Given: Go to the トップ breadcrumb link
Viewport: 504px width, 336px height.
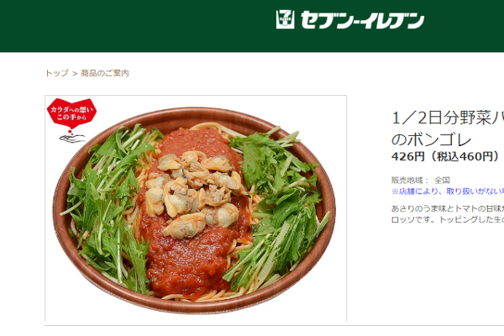Looking at the screenshot, I should [57, 73].
